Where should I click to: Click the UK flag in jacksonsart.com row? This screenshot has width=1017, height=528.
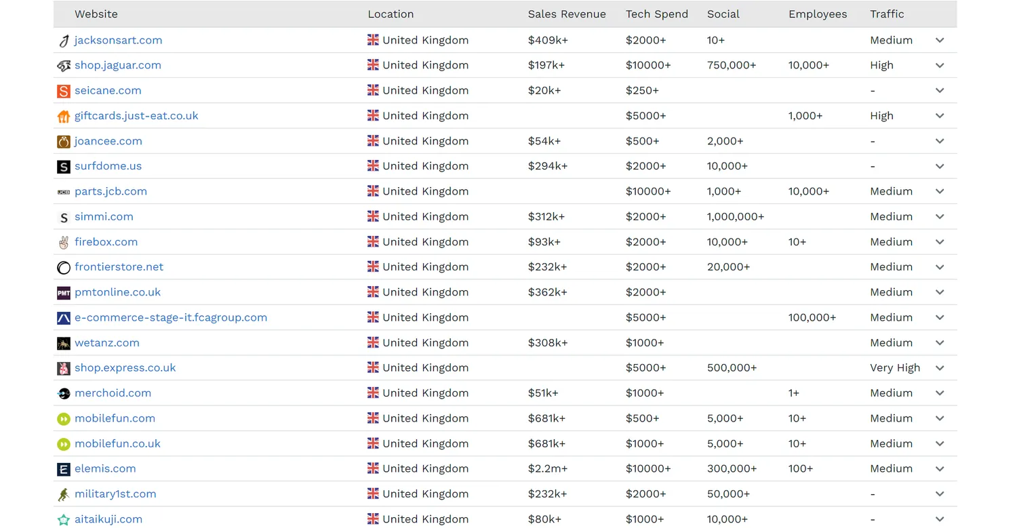tap(373, 39)
